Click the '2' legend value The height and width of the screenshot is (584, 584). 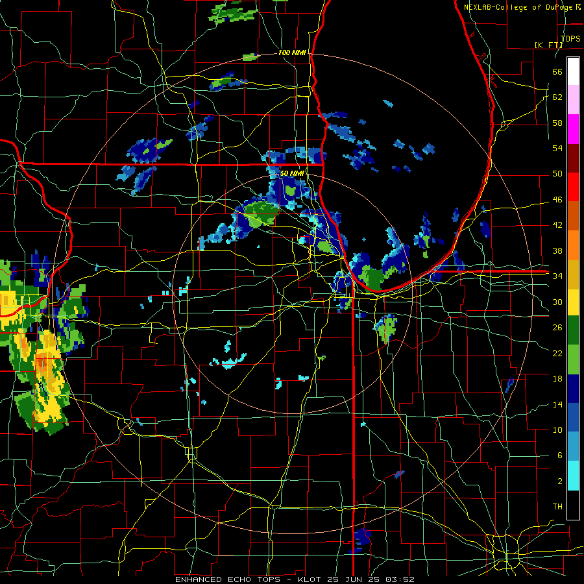tap(559, 481)
